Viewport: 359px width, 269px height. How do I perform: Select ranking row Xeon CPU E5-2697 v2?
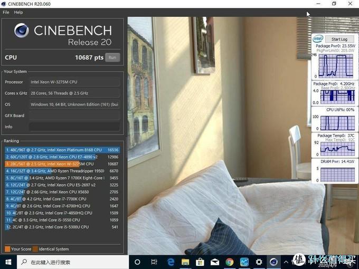(x=62, y=185)
